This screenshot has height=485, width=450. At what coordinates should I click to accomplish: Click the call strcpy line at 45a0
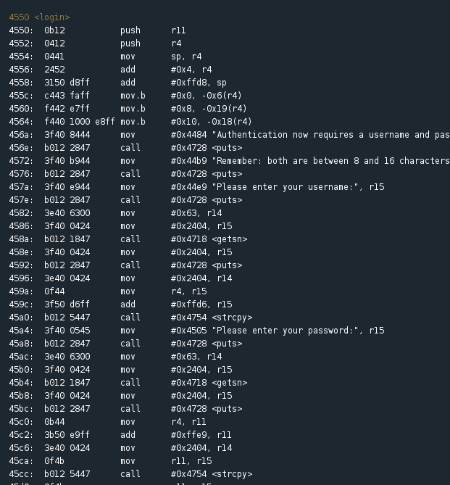tap(130, 318)
